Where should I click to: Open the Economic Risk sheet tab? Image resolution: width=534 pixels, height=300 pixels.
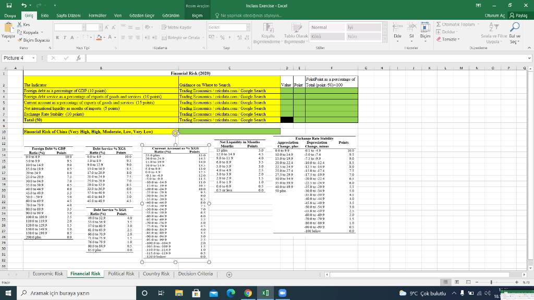[x=47, y=274]
